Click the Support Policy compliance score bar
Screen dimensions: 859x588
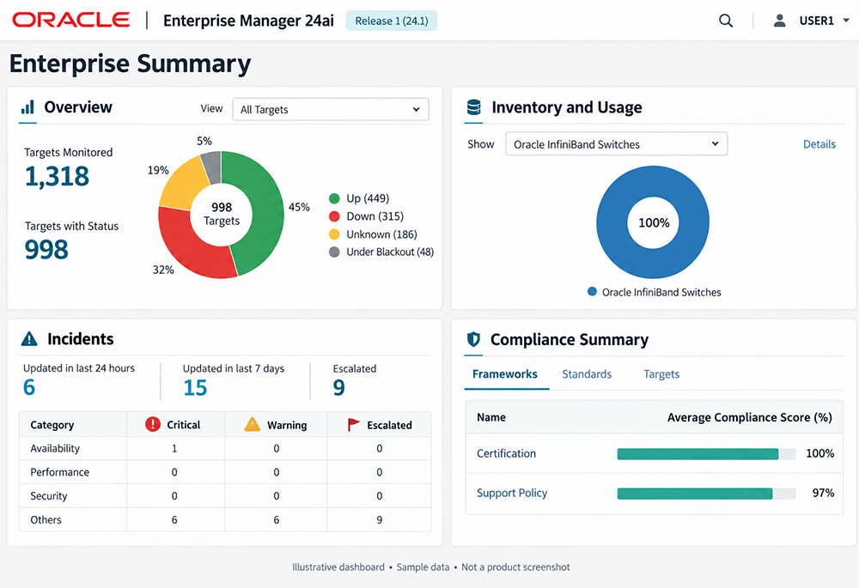(x=706, y=494)
